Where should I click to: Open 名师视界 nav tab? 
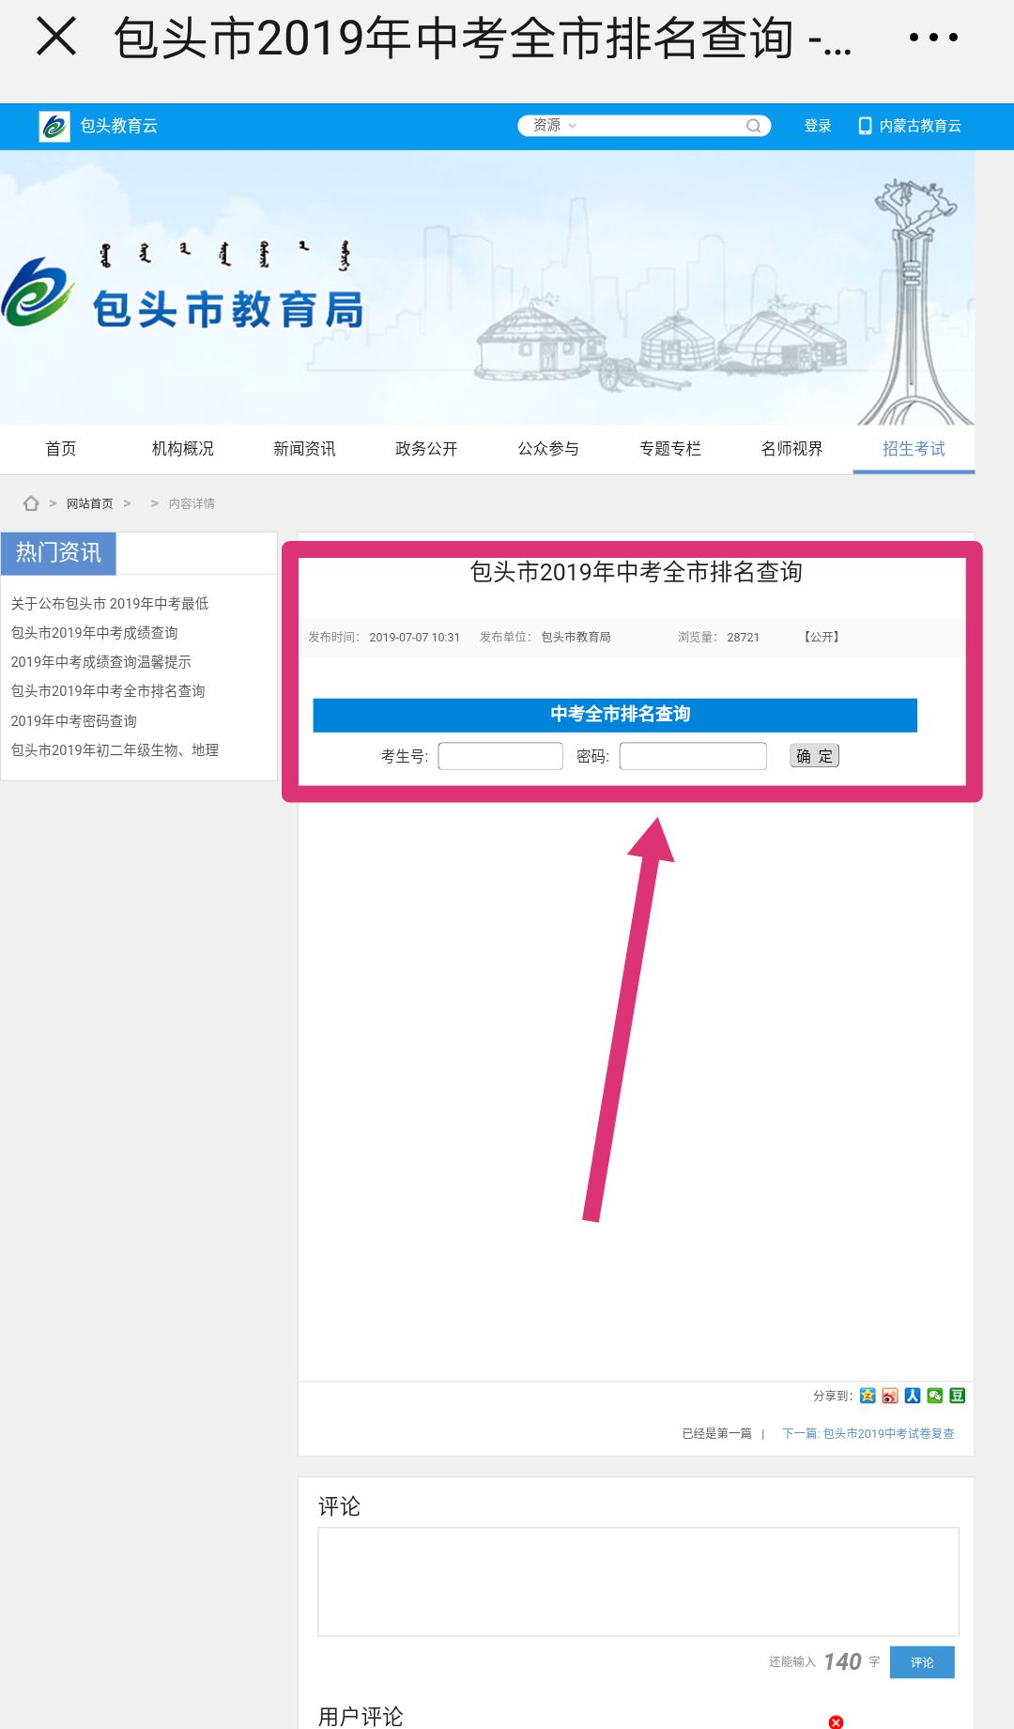792,449
